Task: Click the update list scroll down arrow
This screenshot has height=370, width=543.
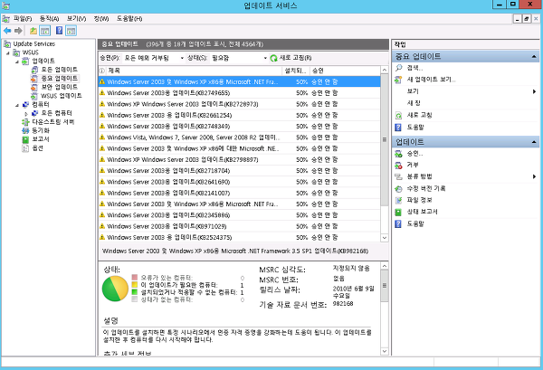Action: 385,238
